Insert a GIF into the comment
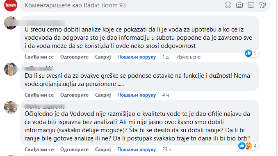The width and height of the screenshot is (278, 156). 251,5
